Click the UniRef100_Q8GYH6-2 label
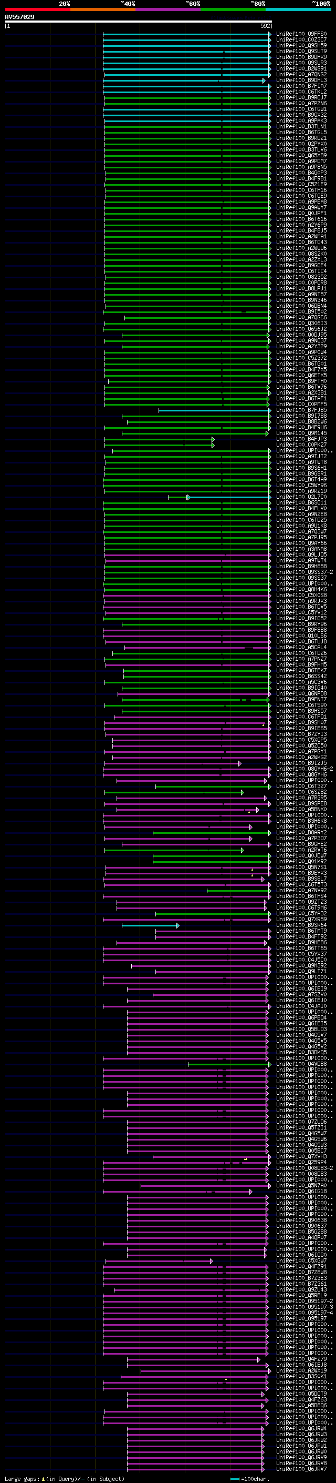 click(305, 770)
